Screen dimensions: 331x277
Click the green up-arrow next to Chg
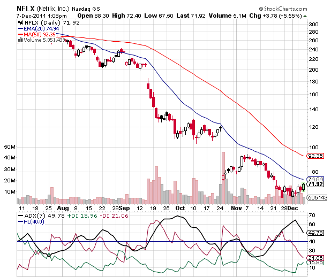point(305,16)
